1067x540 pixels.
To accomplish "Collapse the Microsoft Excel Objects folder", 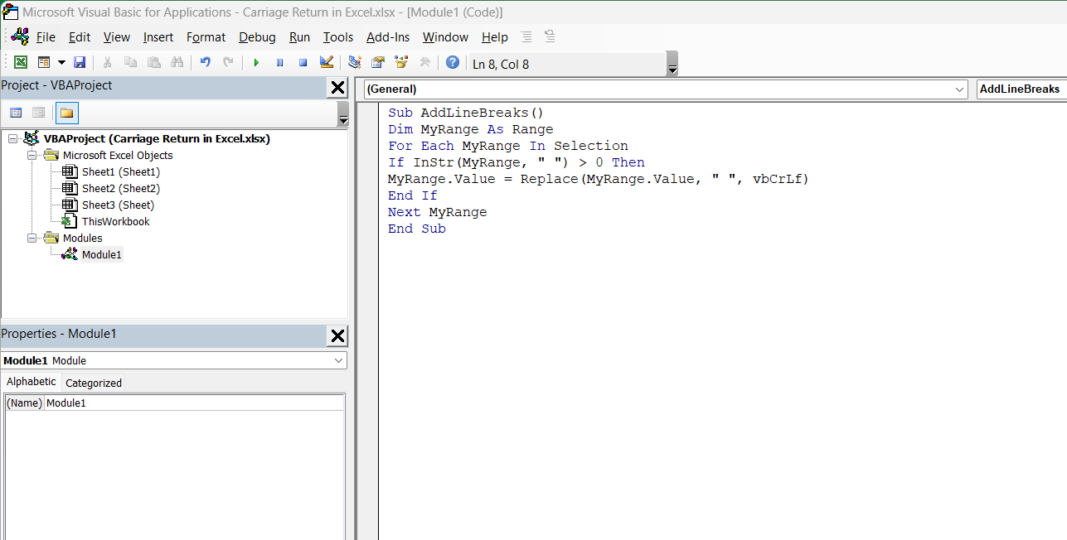I will (x=32, y=156).
